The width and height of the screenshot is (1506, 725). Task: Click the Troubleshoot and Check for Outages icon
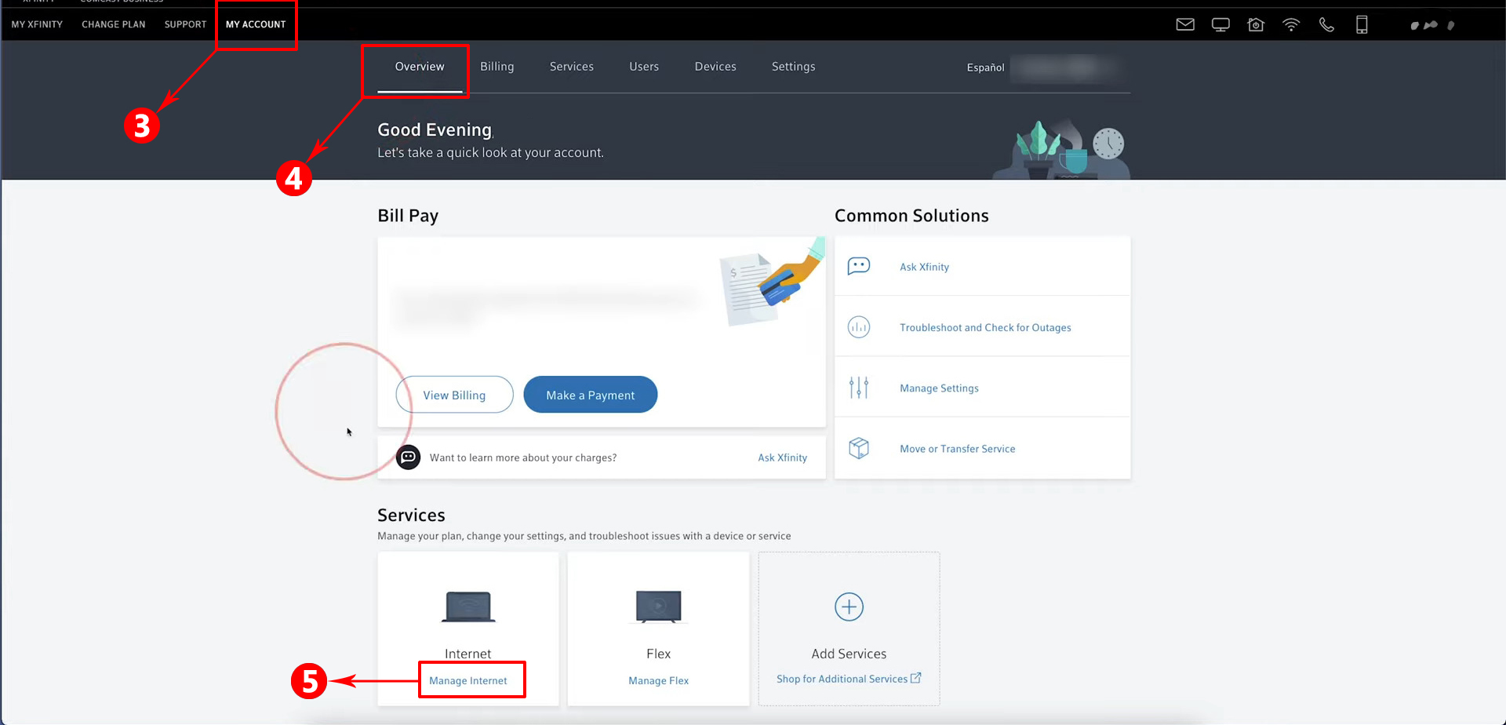click(x=859, y=327)
